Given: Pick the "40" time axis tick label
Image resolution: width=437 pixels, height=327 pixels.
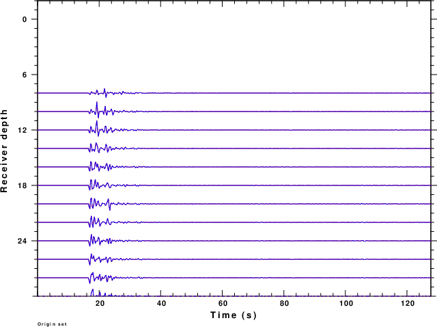Looking at the screenshot, I should (161, 303).
